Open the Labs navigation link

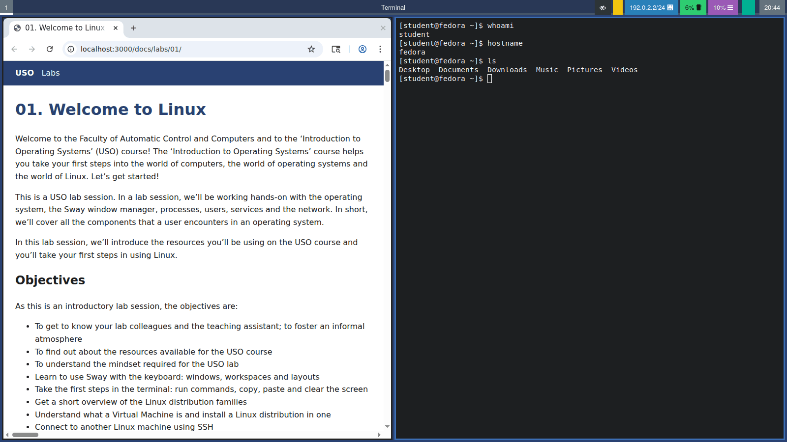(x=51, y=73)
